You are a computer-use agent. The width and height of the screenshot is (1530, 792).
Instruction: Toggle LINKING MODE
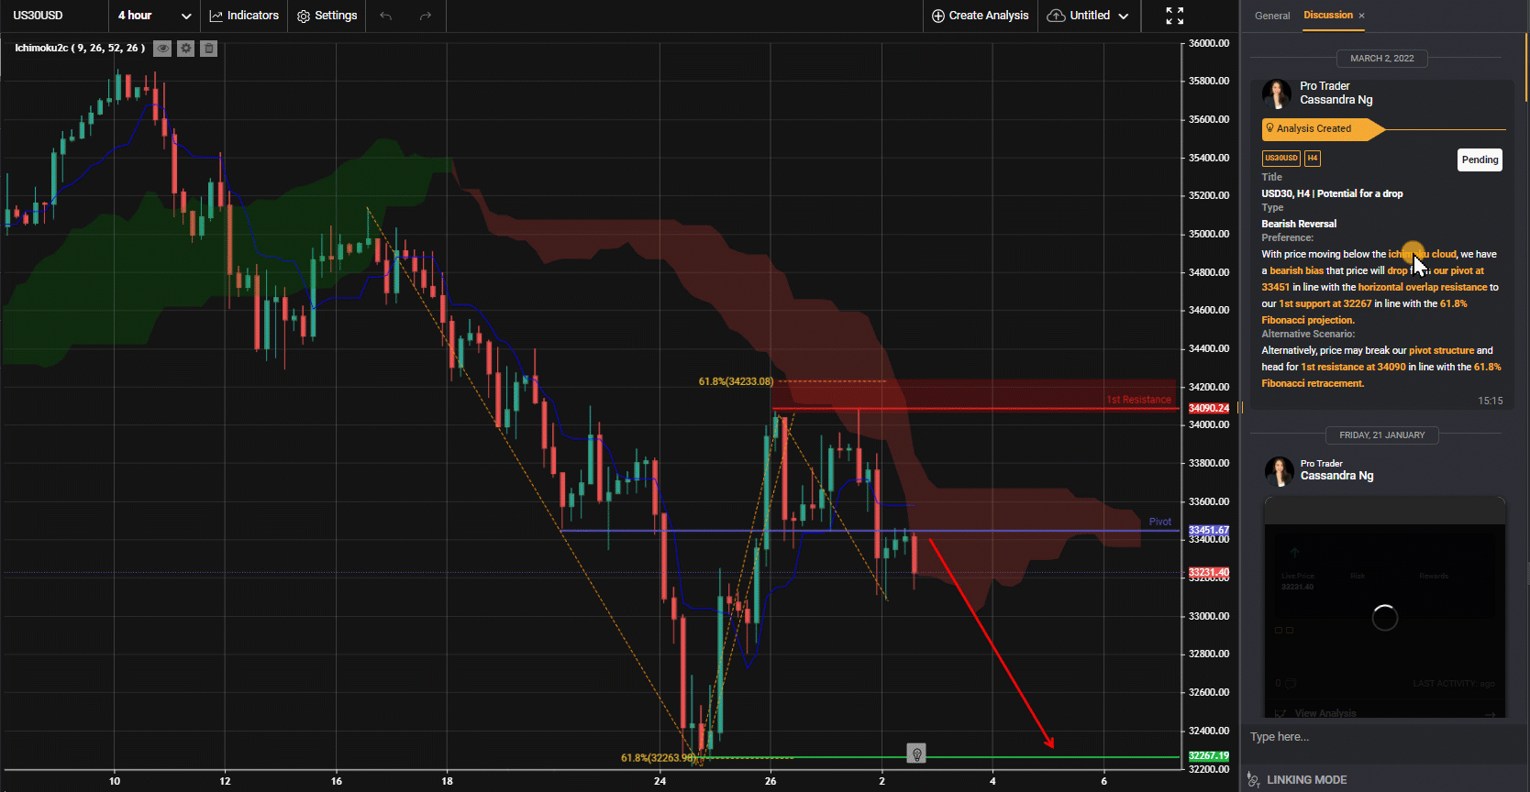(x=1297, y=779)
